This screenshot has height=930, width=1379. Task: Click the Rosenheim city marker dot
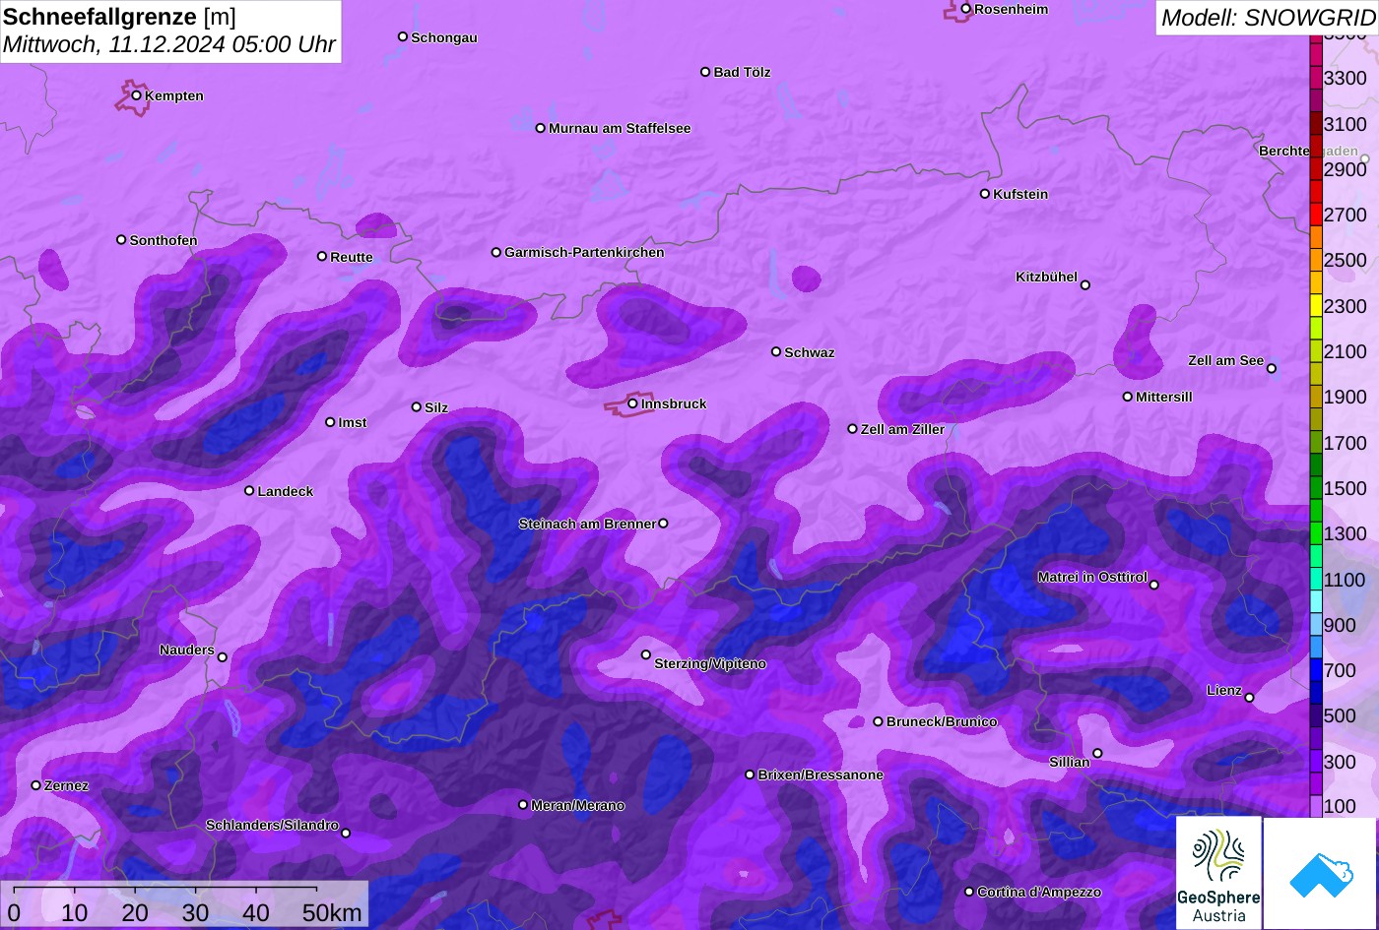coord(966,9)
